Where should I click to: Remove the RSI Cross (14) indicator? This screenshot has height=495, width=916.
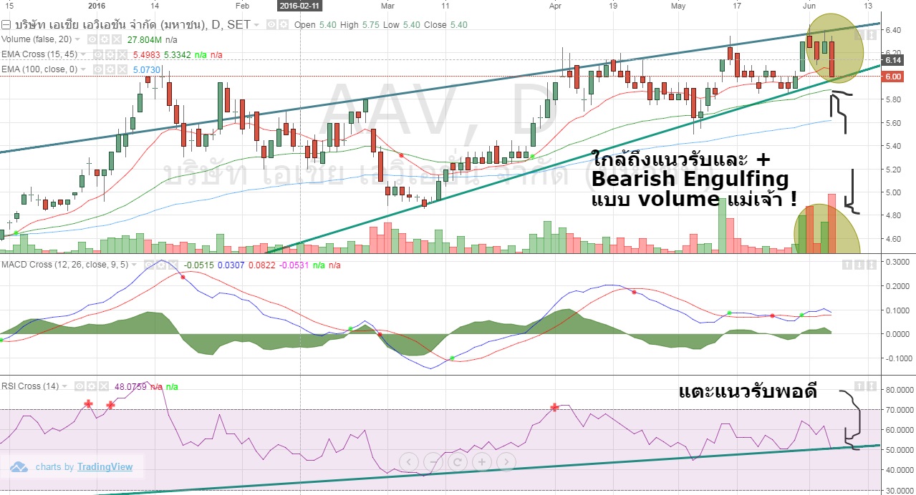pos(104,386)
